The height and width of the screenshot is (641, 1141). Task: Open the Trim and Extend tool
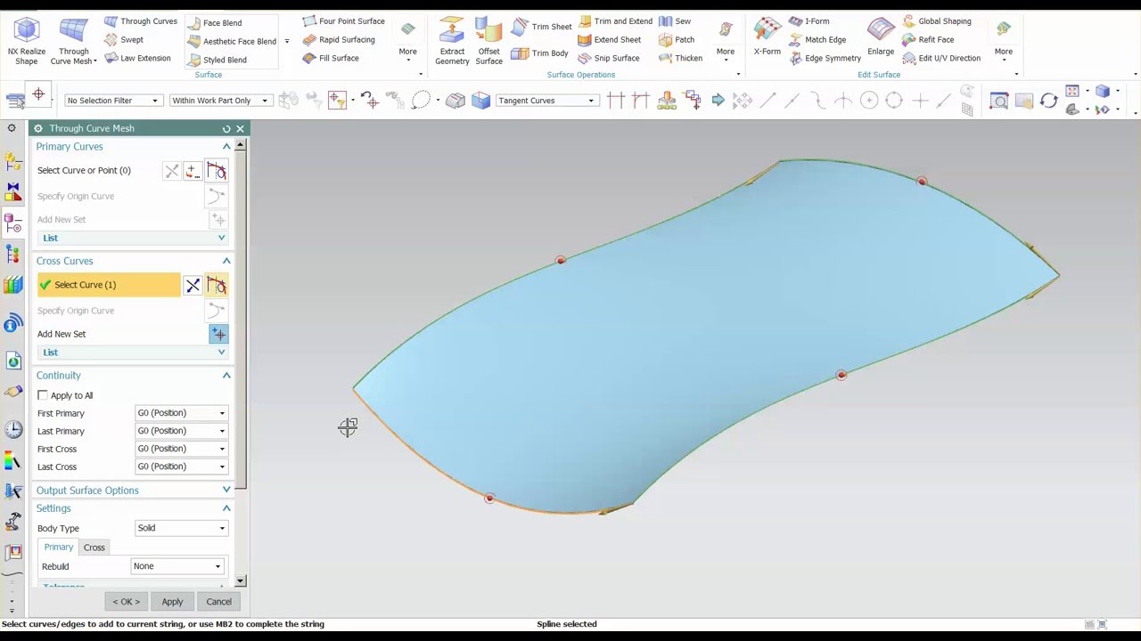615,21
